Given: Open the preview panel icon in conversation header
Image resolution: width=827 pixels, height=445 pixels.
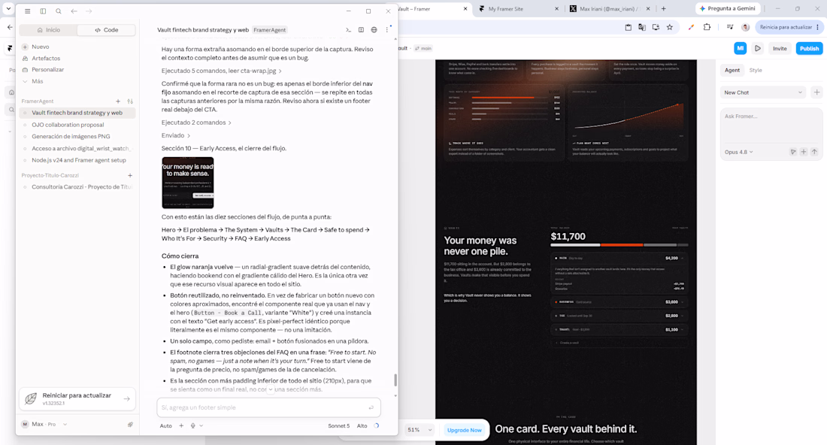Looking at the screenshot, I should click(362, 30).
